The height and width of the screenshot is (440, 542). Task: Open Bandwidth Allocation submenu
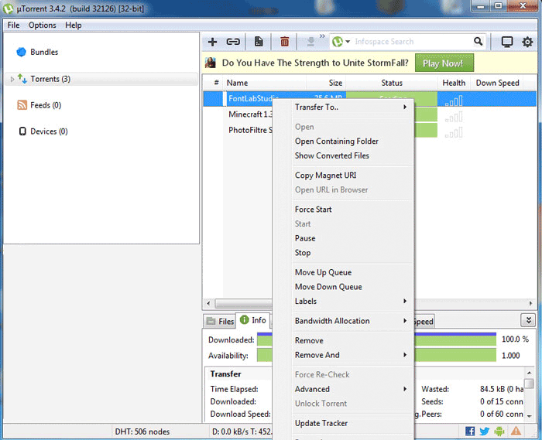click(351, 321)
